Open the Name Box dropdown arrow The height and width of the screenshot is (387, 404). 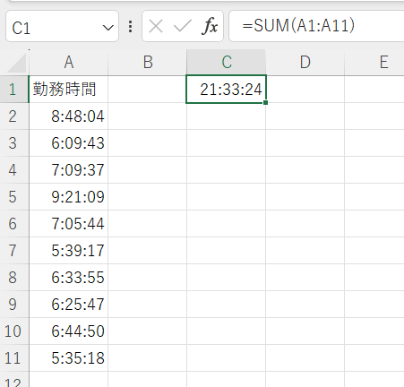coord(107,28)
